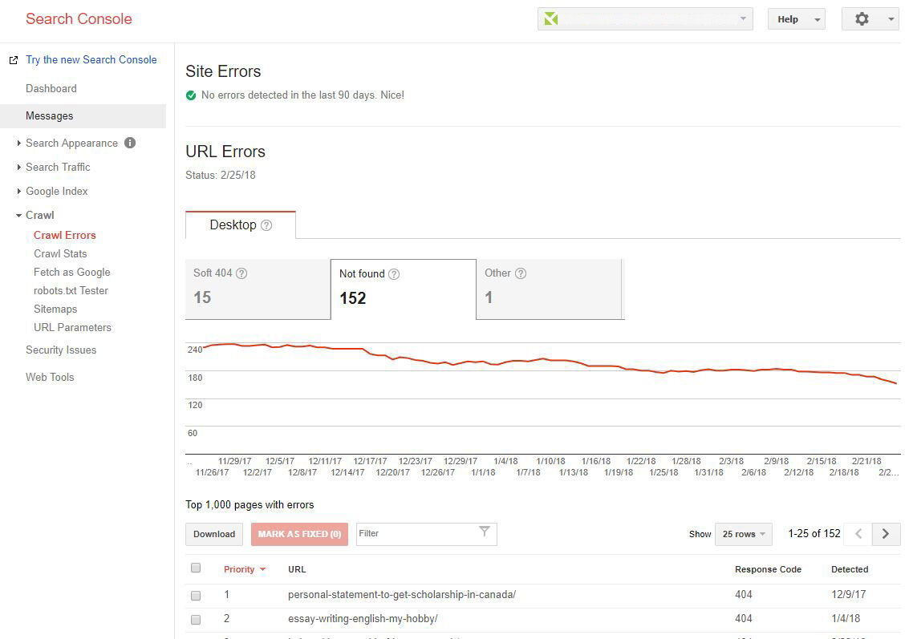Image resolution: width=913 pixels, height=639 pixels.
Task: Open Crawl Stats in sidebar
Action: [x=60, y=253]
